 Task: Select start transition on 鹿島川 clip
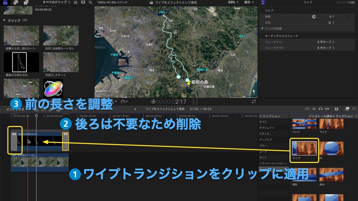coord(14,141)
